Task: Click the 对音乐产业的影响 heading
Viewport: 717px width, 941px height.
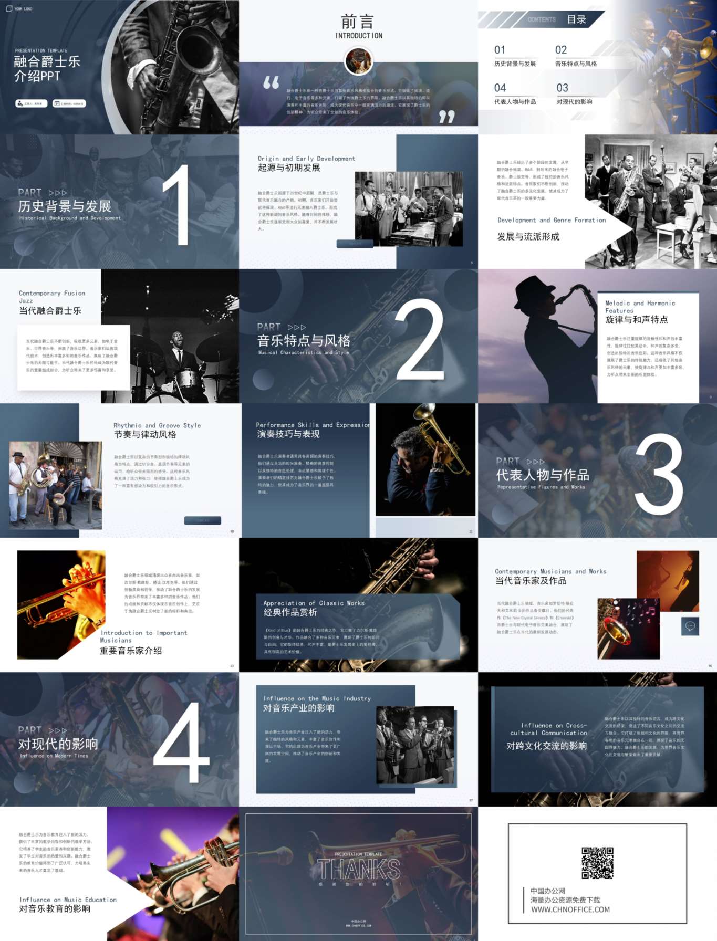Action: 299,708
